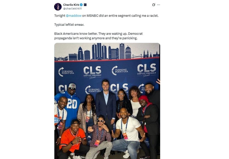Click the man in suit at photo center
Viewport: 229px width, 159px height.
point(106,105)
